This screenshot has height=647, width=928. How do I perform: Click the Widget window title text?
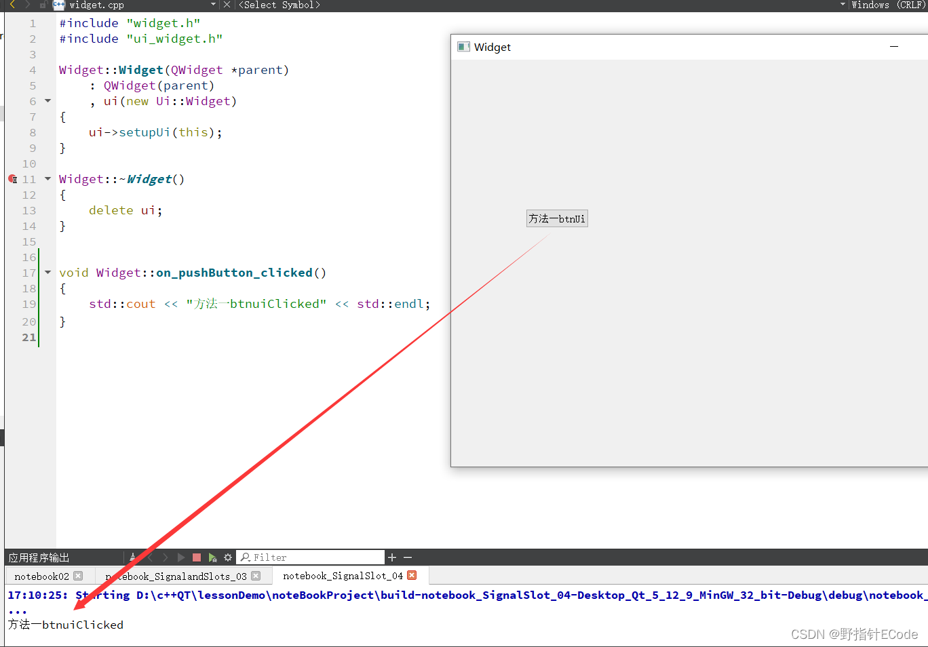click(492, 47)
